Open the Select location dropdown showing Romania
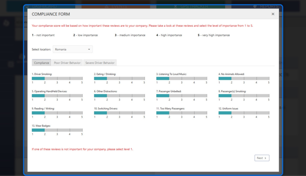 pyautogui.click(x=73, y=49)
